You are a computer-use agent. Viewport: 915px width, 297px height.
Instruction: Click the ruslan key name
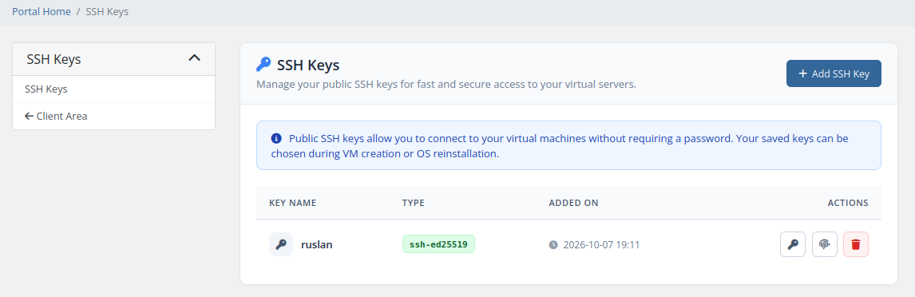click(x=317, y=245)
